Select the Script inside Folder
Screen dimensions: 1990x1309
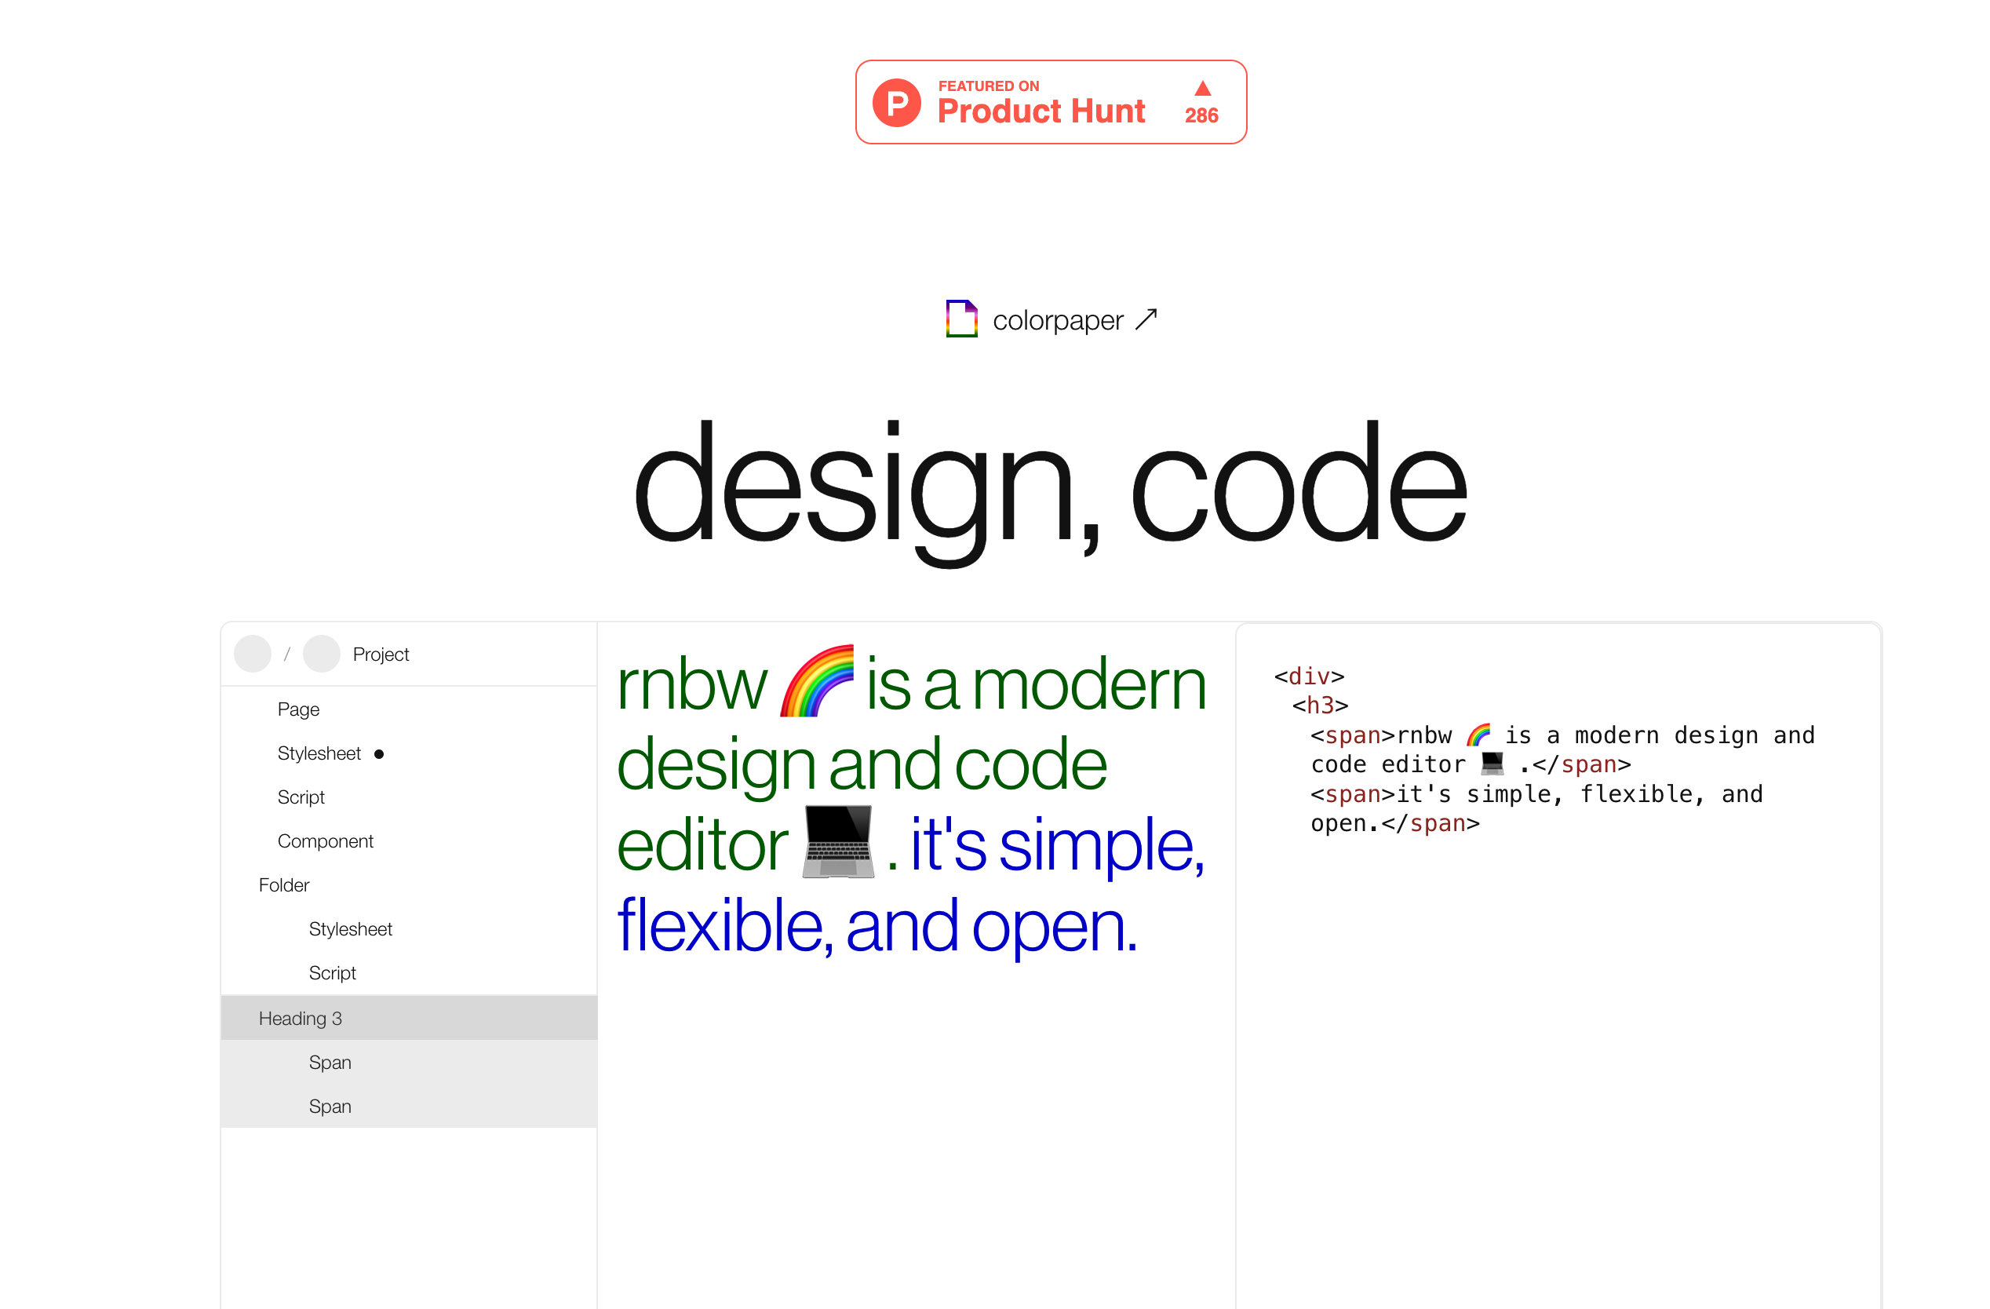click(409, 973)
